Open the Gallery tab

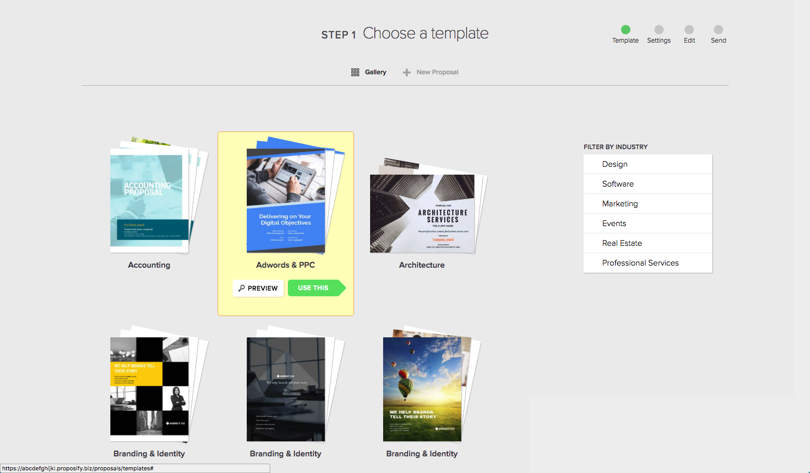pos(369,72)
